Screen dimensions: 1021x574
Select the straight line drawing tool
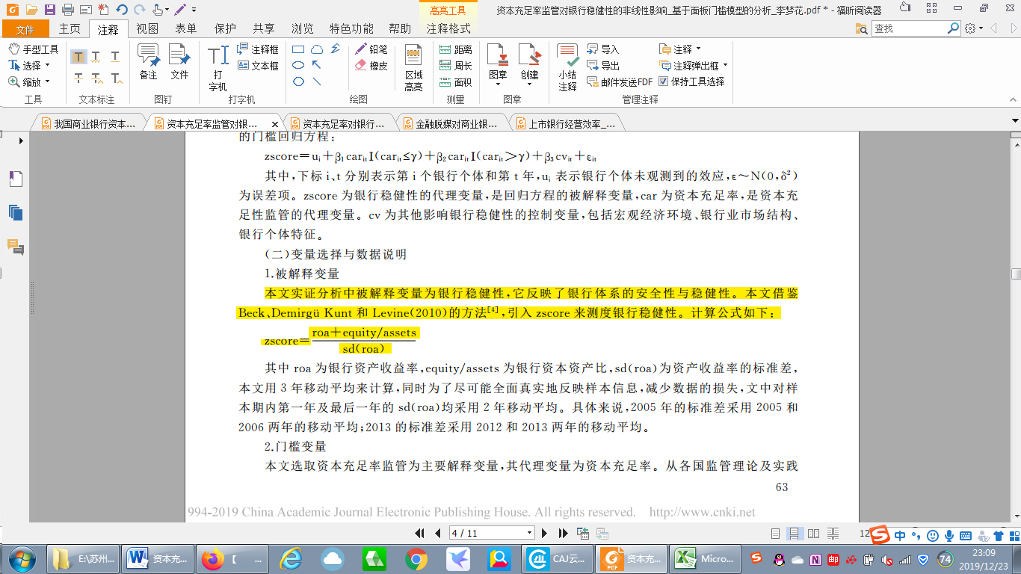[x=317, y=82]
